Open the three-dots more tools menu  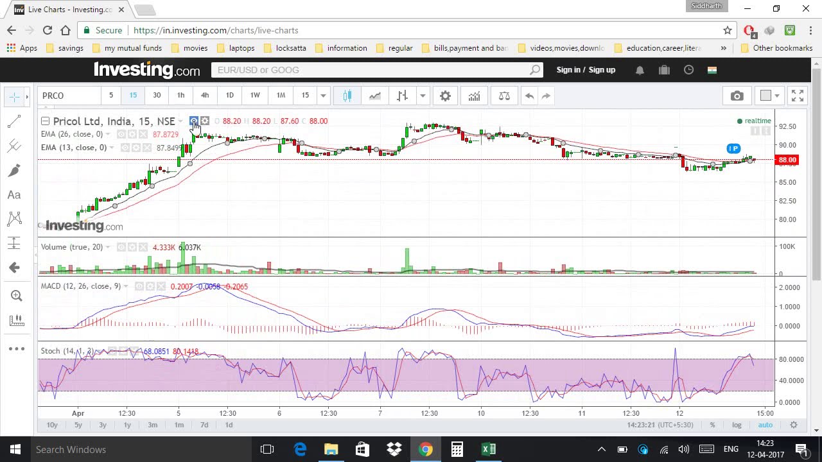click(x=17, y=348)
